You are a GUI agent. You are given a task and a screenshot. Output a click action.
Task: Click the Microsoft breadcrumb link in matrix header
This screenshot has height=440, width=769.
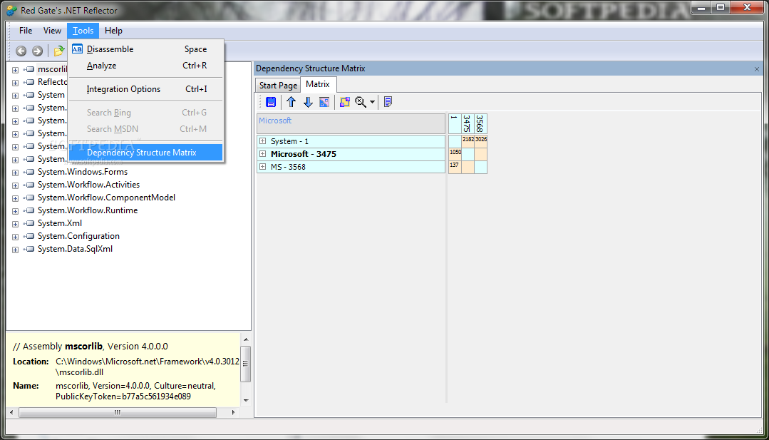tap(275, 121)
